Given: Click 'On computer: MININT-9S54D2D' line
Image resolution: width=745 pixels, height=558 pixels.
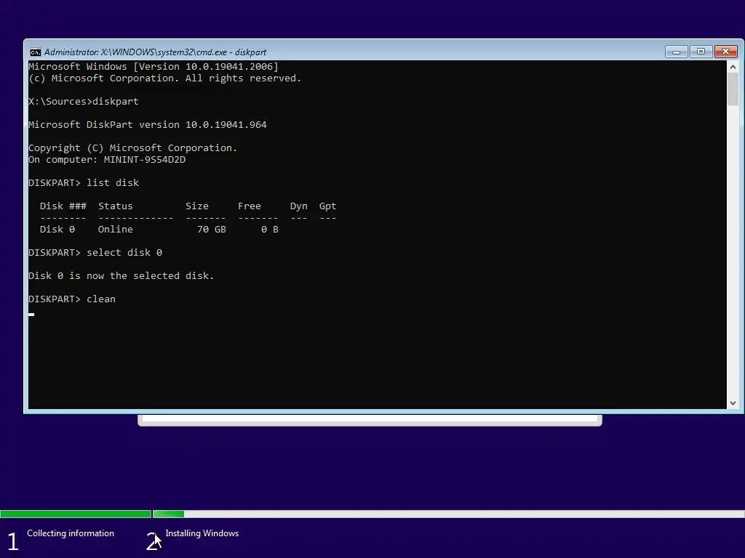Looking at the screenshot, I should [x=107, y=159].
